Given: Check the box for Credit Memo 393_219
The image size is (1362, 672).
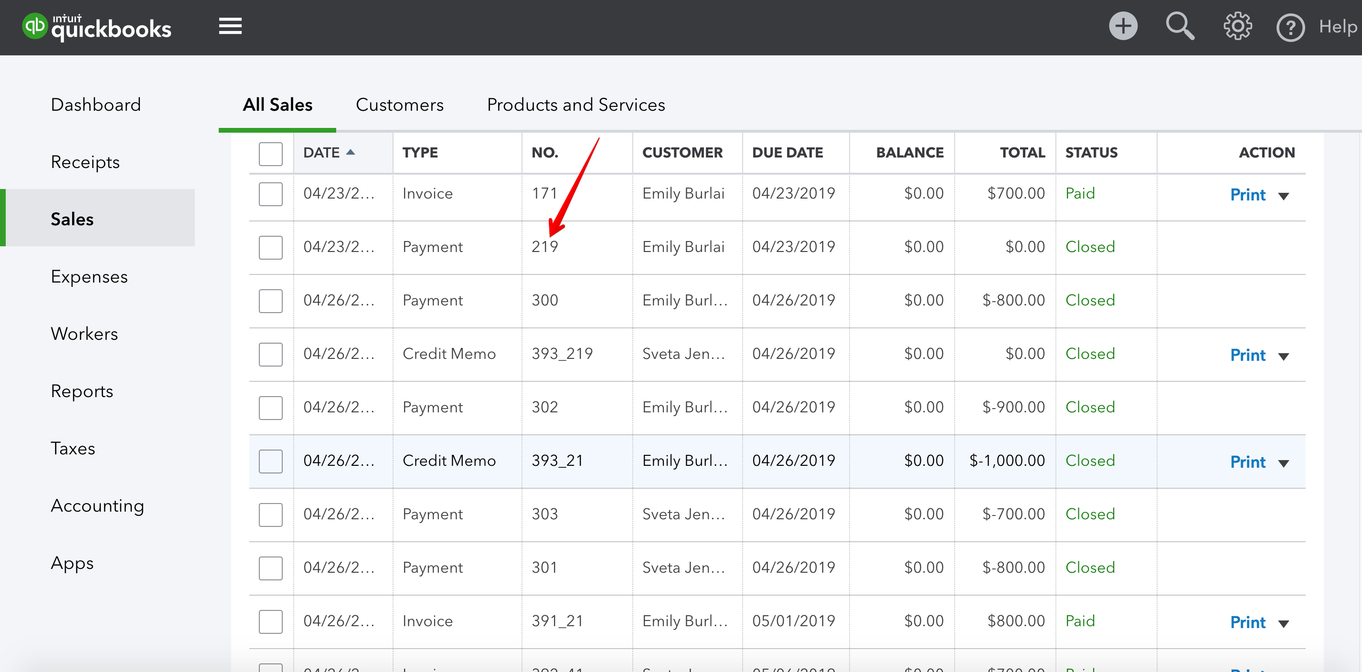Looking at the screenshot, I should click(x=271, y=354).
